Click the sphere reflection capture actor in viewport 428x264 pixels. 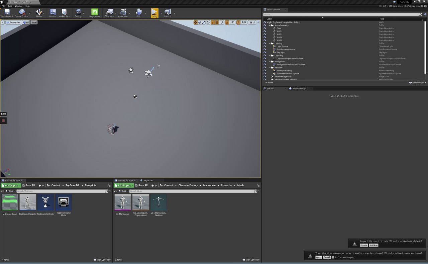click(x=135, y=96)
